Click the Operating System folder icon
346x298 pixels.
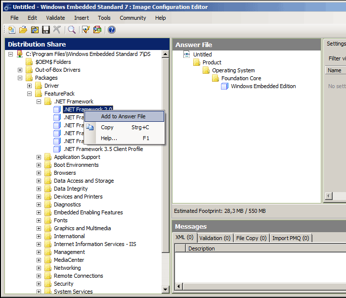click(206, 70)
